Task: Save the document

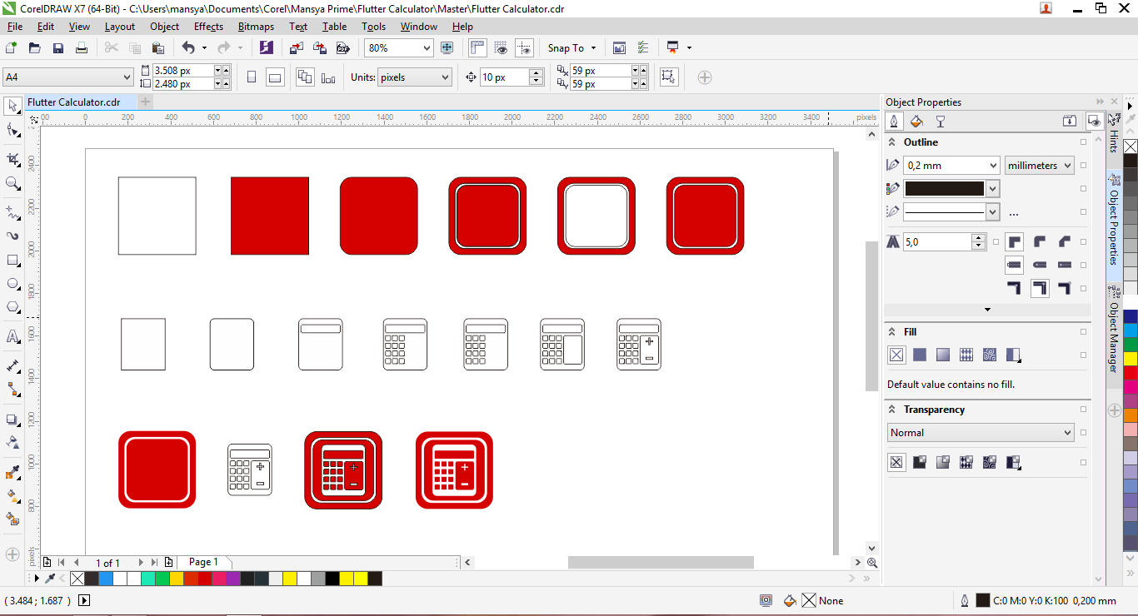Action: pos(58,48)
